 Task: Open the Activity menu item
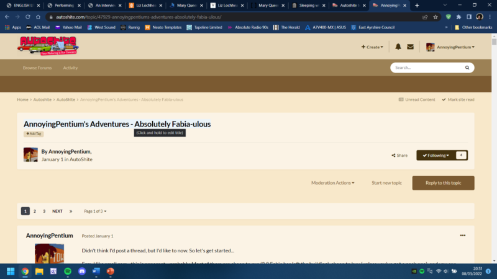coord(70,68)
